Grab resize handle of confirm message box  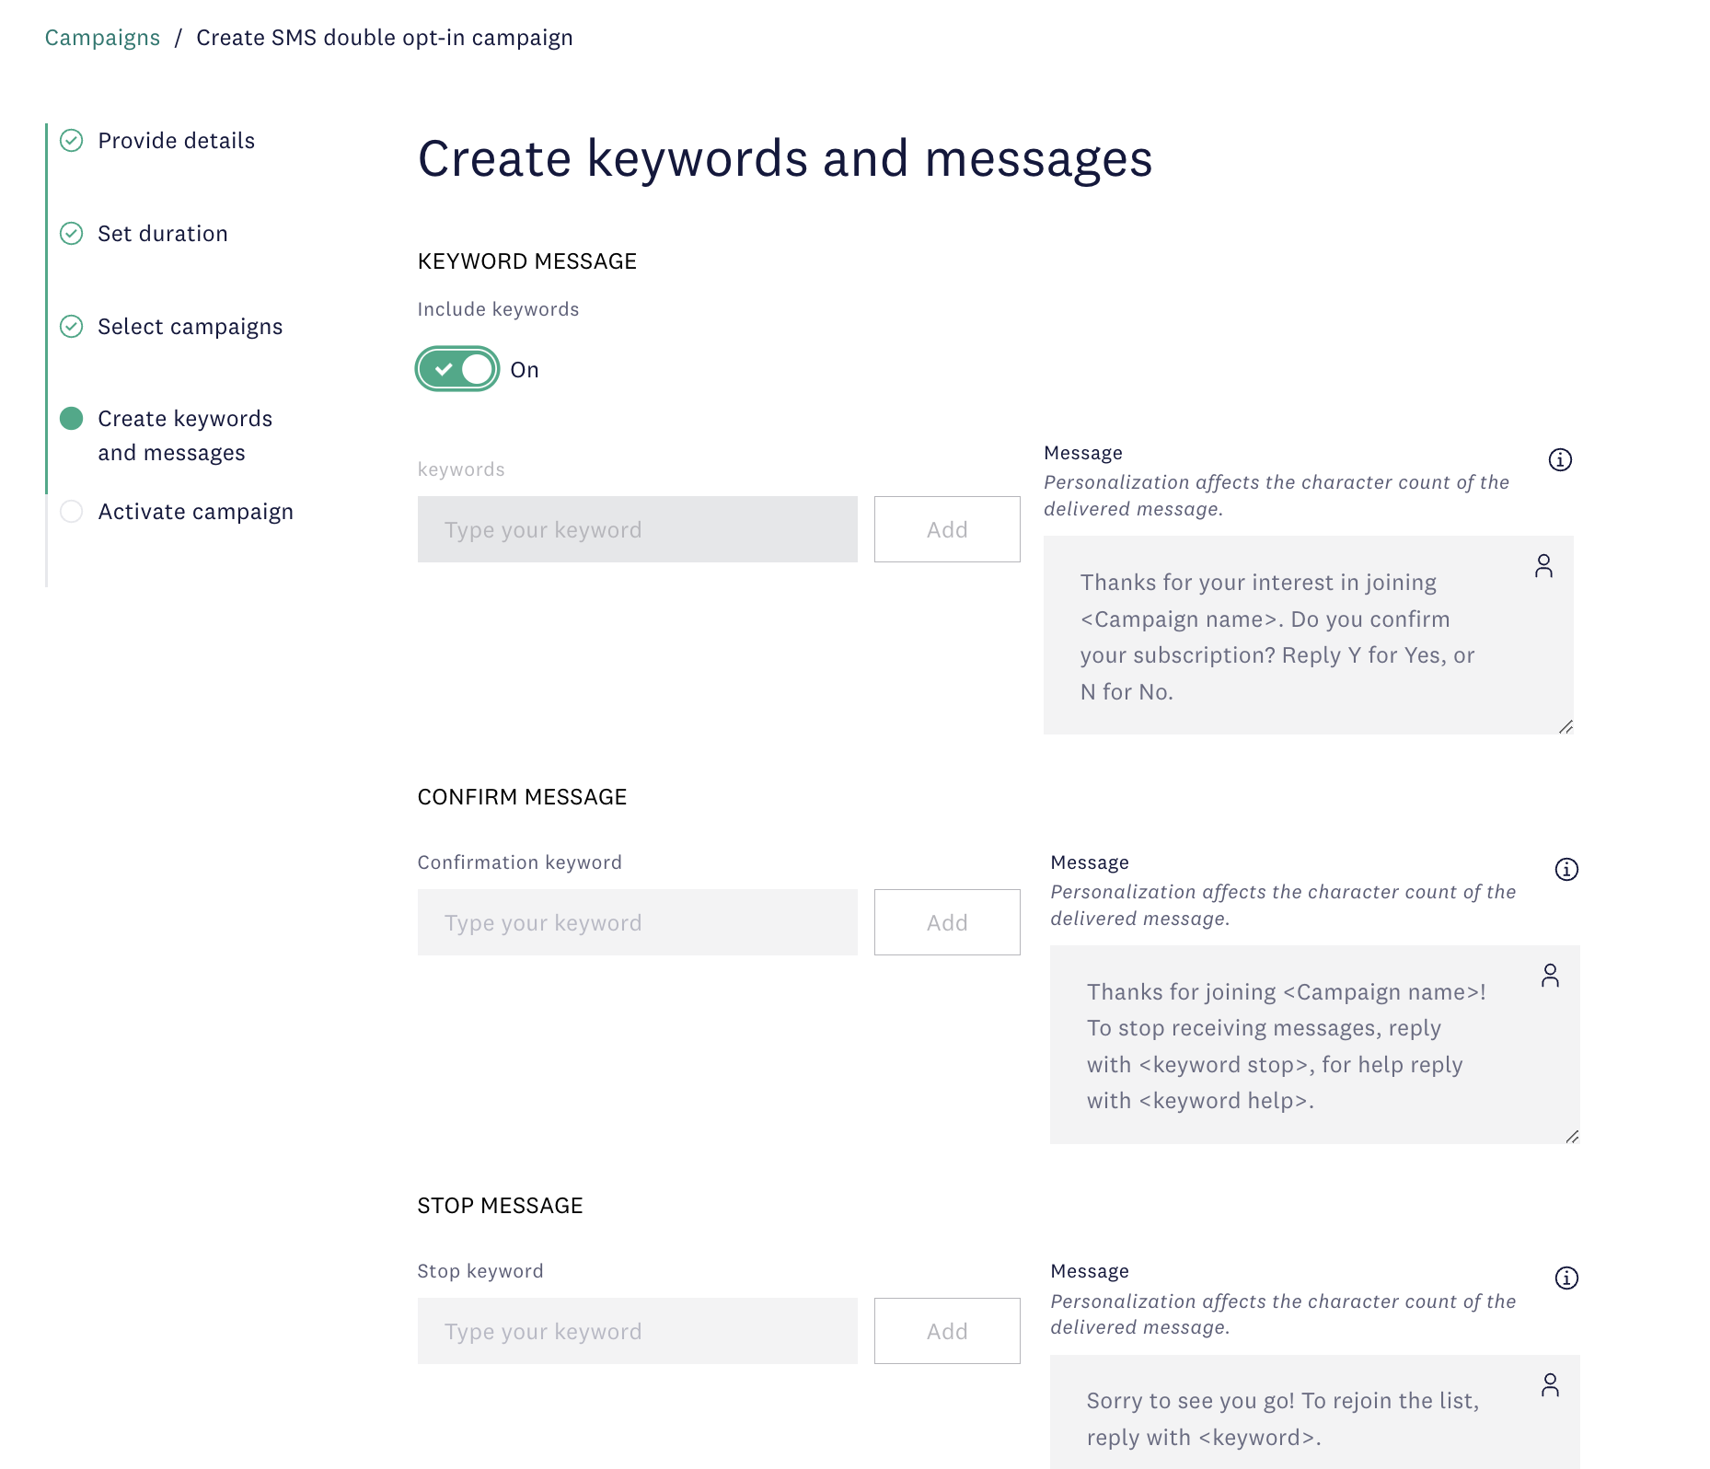click(1572, 1137)
